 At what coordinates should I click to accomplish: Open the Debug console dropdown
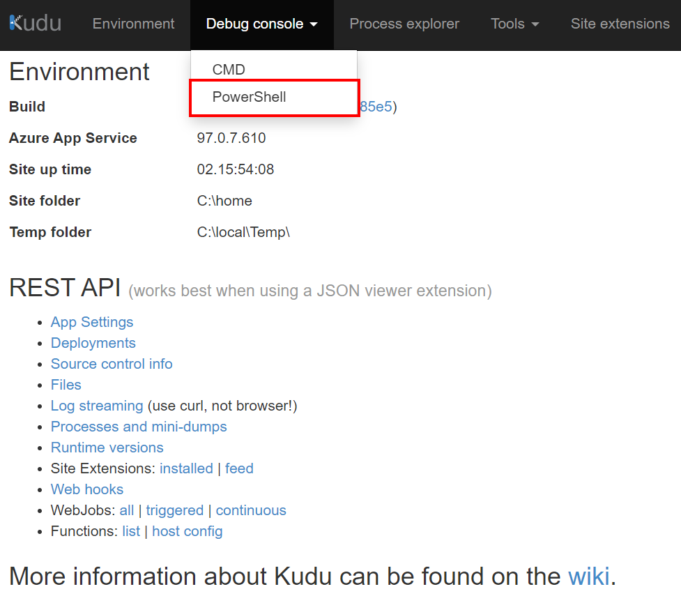254,24
